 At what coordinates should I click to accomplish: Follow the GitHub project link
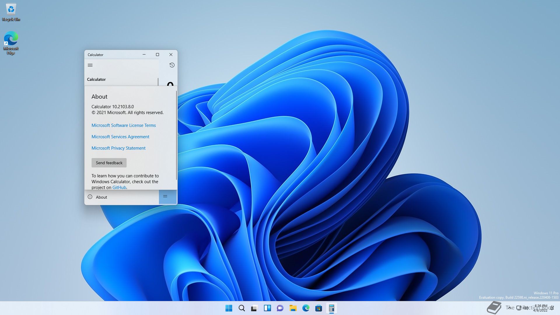point(119,188)
